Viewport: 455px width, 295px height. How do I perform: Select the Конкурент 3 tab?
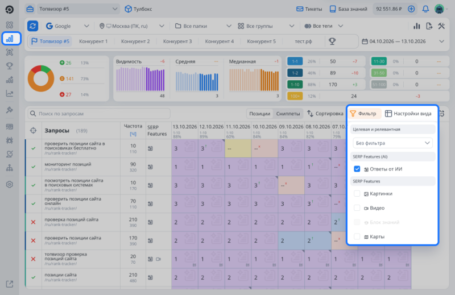coord(177,41)
